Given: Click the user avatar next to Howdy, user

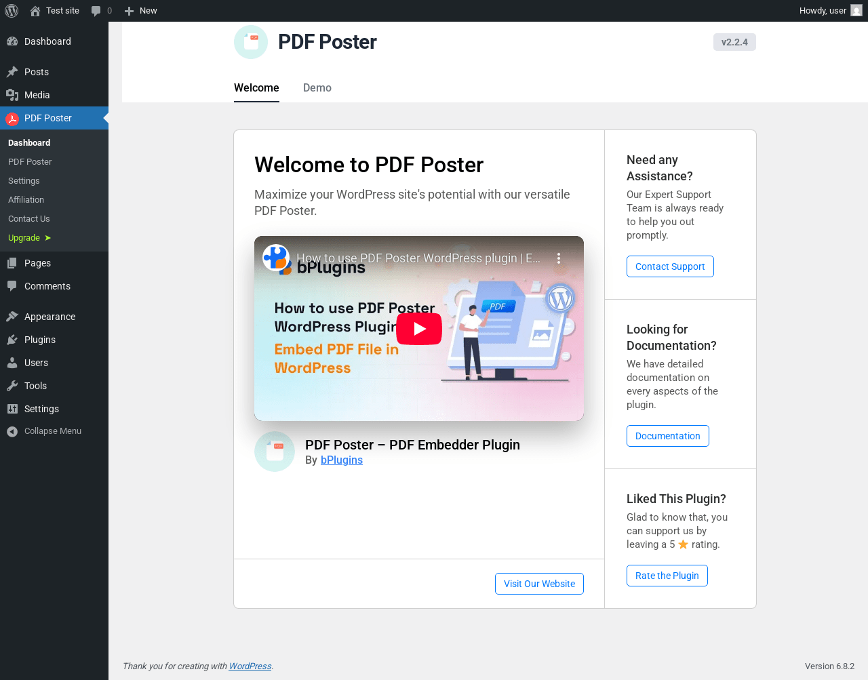Looking at the screenshot, I should pos(856,10).
